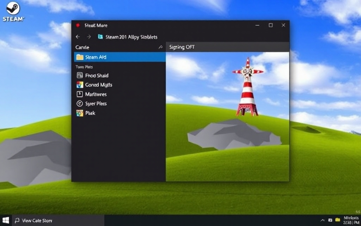The width and height of the screenshot is (361, 226).
Task: Go back with the left arrow button
Action: coord(78,37)
